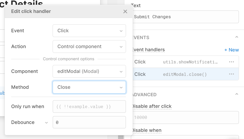Add a new event handler
This screenshot has width=244, height=139.
232,50
